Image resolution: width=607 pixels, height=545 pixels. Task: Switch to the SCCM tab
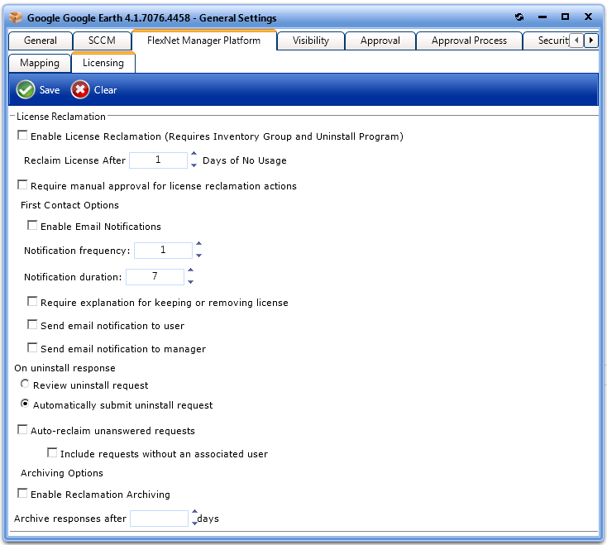pos(102,41)
